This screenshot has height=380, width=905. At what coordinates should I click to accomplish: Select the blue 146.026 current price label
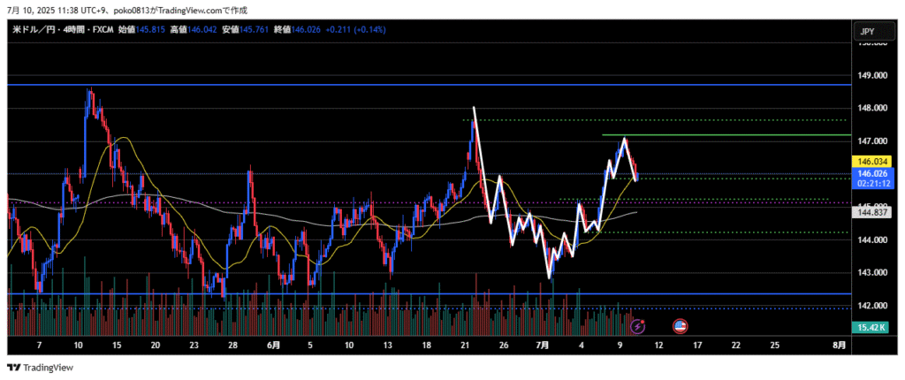coord(872,173)
